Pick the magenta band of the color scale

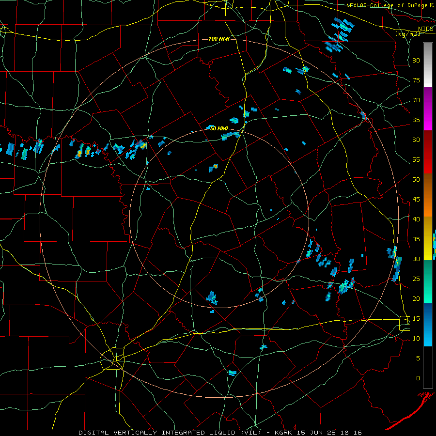pyautogui.click(x=428, y=109)
